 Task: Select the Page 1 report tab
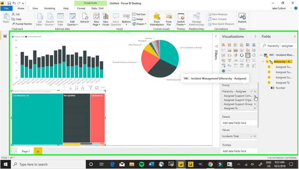[x=26, y=151]
